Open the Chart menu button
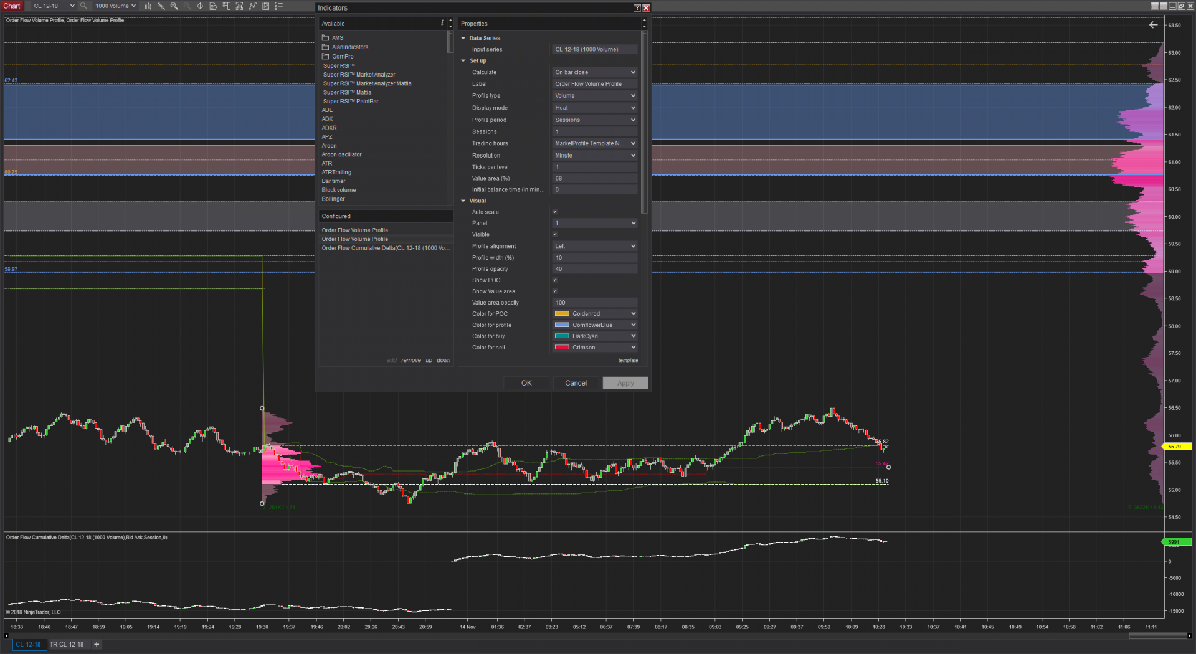The image size is (1196, 654). 12,6
